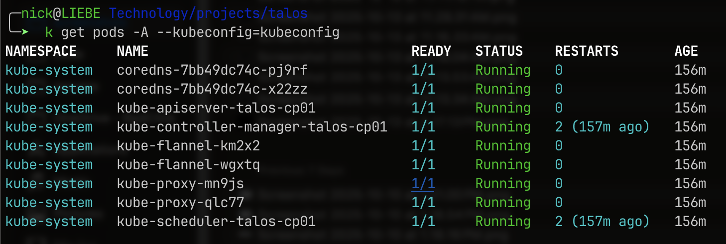
Task: Click the STATUS column header
Action: click(x=499, y=51)
